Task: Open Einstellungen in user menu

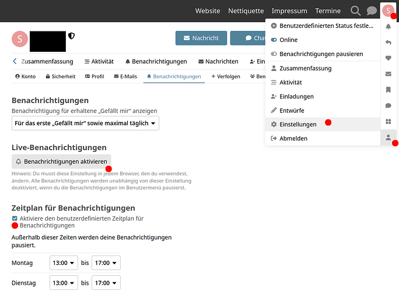Action: pyautogui.click(x=323, y=125)
